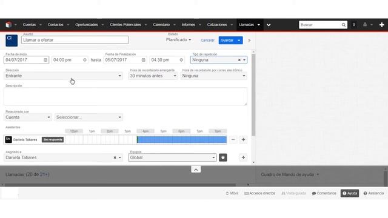This screenshot has width=388, height=218.
Task: Open the Contactos module tab
Action: pos(55,25)
